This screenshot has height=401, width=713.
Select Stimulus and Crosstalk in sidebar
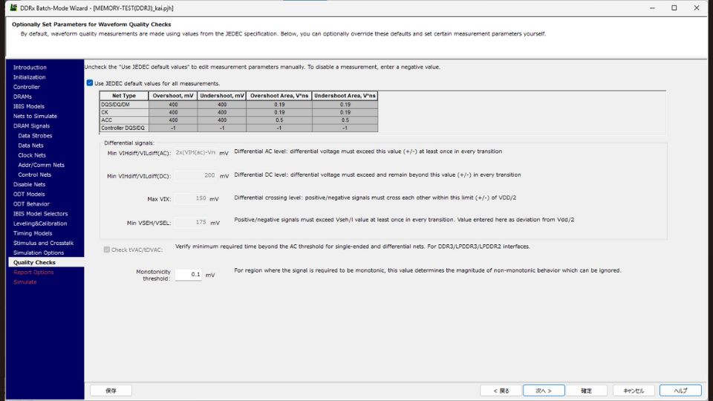point(43,243)
